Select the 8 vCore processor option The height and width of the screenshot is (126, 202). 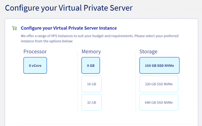tap(35, 65)
